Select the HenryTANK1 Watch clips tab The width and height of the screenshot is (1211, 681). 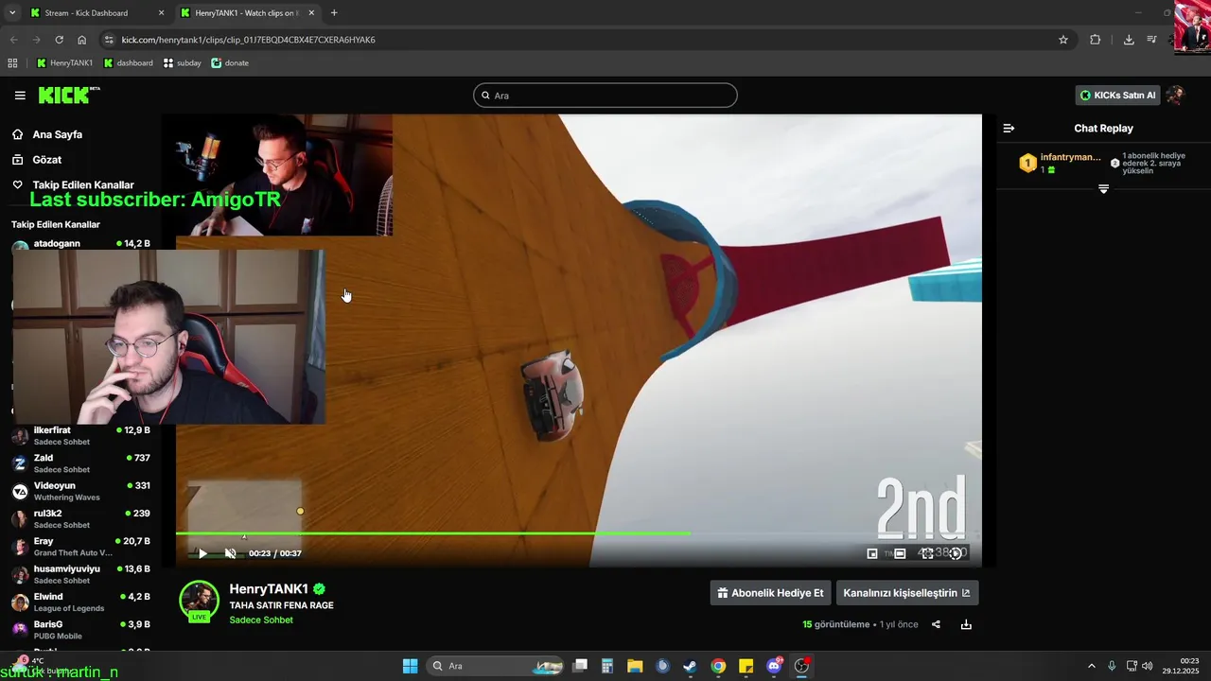pos(246,13)
